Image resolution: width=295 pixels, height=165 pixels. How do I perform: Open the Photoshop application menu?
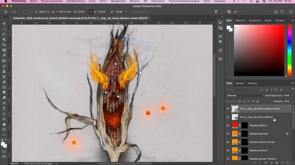(19, 1)
